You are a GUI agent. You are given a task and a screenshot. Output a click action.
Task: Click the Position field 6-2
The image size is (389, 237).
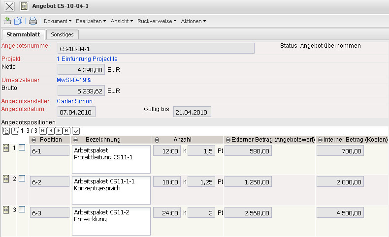tap(50, 181)
